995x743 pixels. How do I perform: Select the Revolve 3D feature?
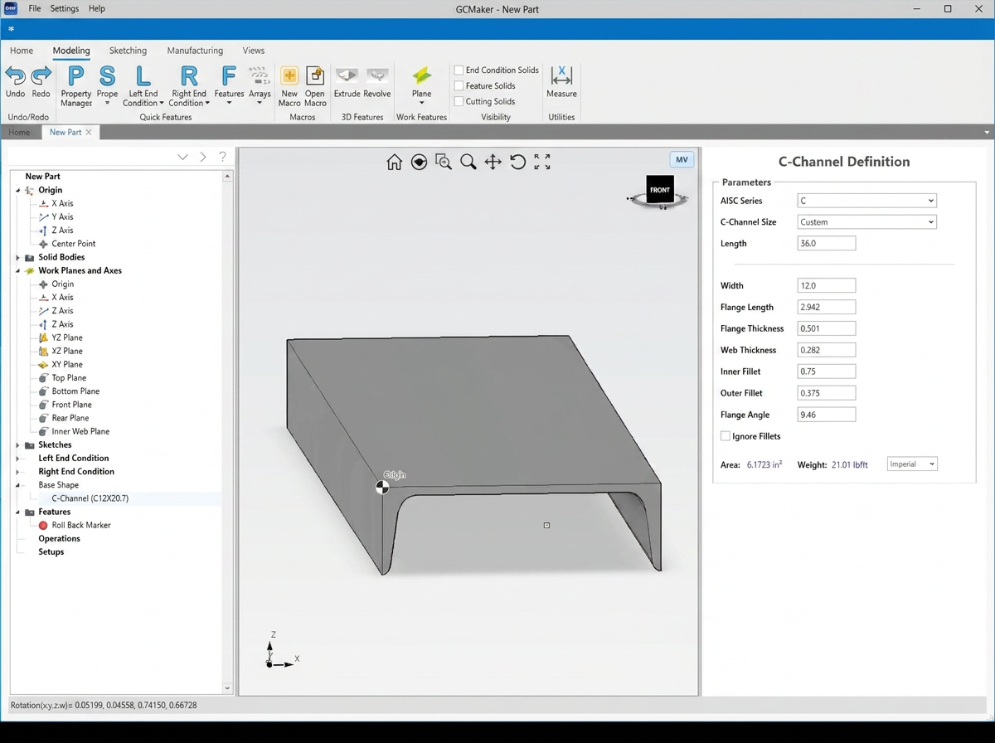coord(377,82)
